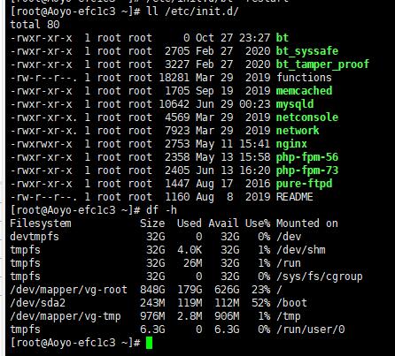The height and width of the screenshot is (356, 395).
Task: Click the 'Mounted on' column header
Action: pos(307,223)
